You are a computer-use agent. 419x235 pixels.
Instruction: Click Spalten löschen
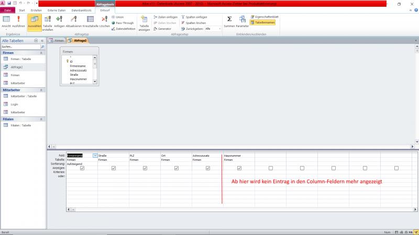coord(194,23)
